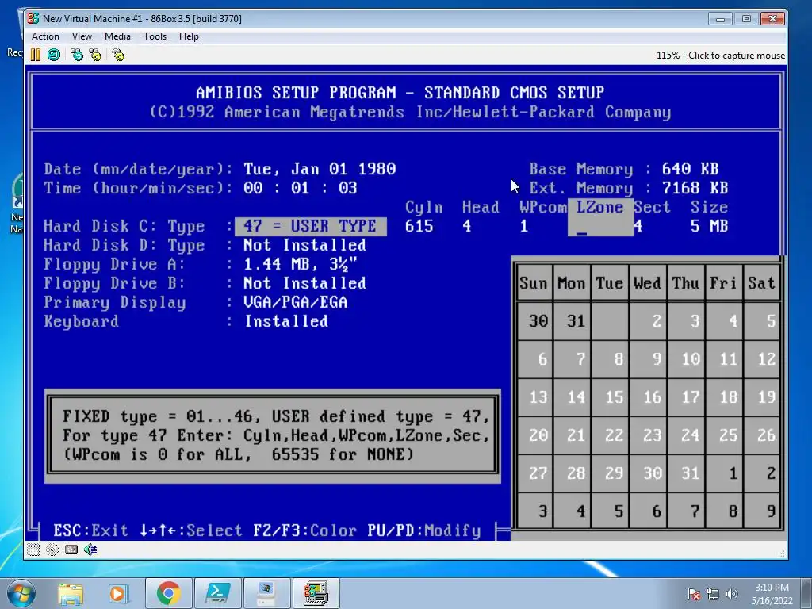This screenshot has height=609, width=812.
Task: Click the time value '00 : 01 : 03'
Action: 301,188
